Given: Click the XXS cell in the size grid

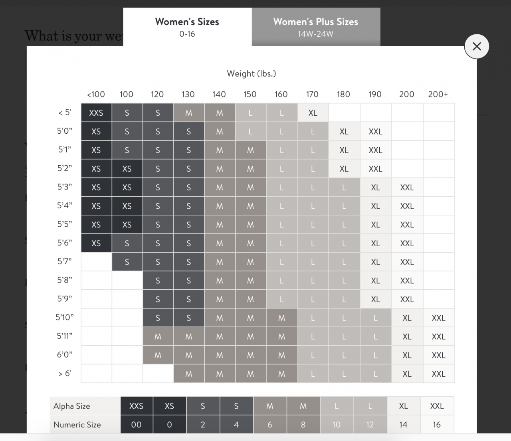Looking at the screenshot, I should [96, 113].
